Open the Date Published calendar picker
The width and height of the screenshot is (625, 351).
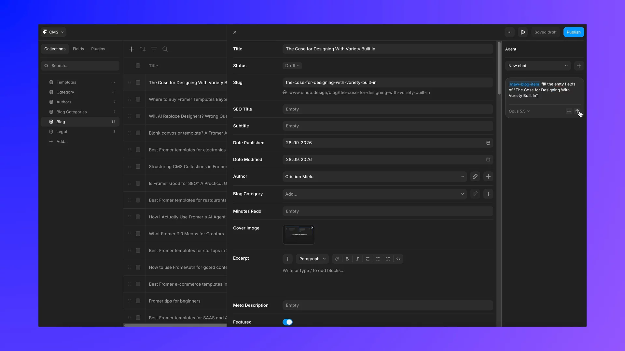[488, 143]
